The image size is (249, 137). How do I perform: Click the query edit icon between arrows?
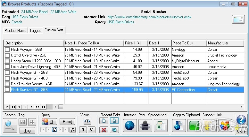tap(54, 130)
